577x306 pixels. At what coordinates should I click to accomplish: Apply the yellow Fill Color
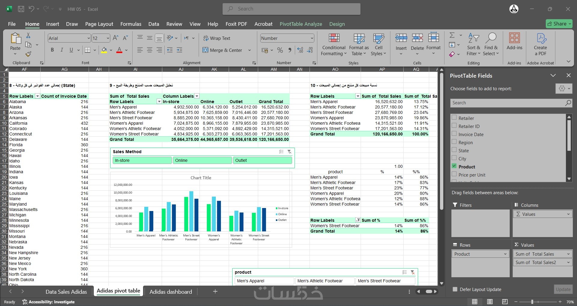tap(104, 50)
